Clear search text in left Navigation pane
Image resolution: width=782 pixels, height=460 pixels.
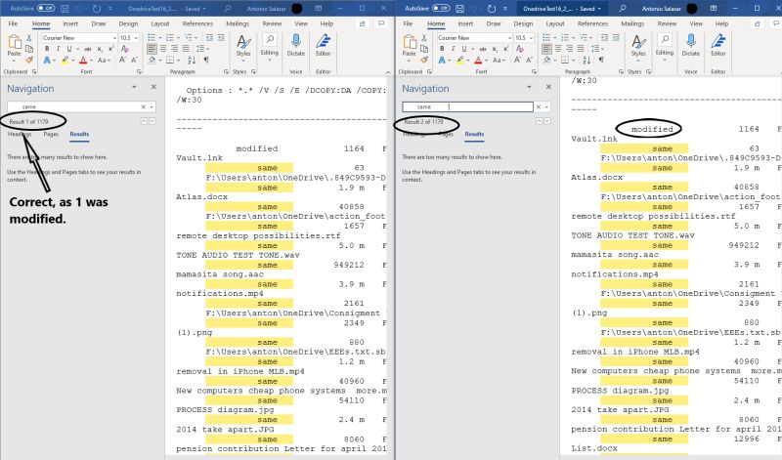tap(143, 106)
